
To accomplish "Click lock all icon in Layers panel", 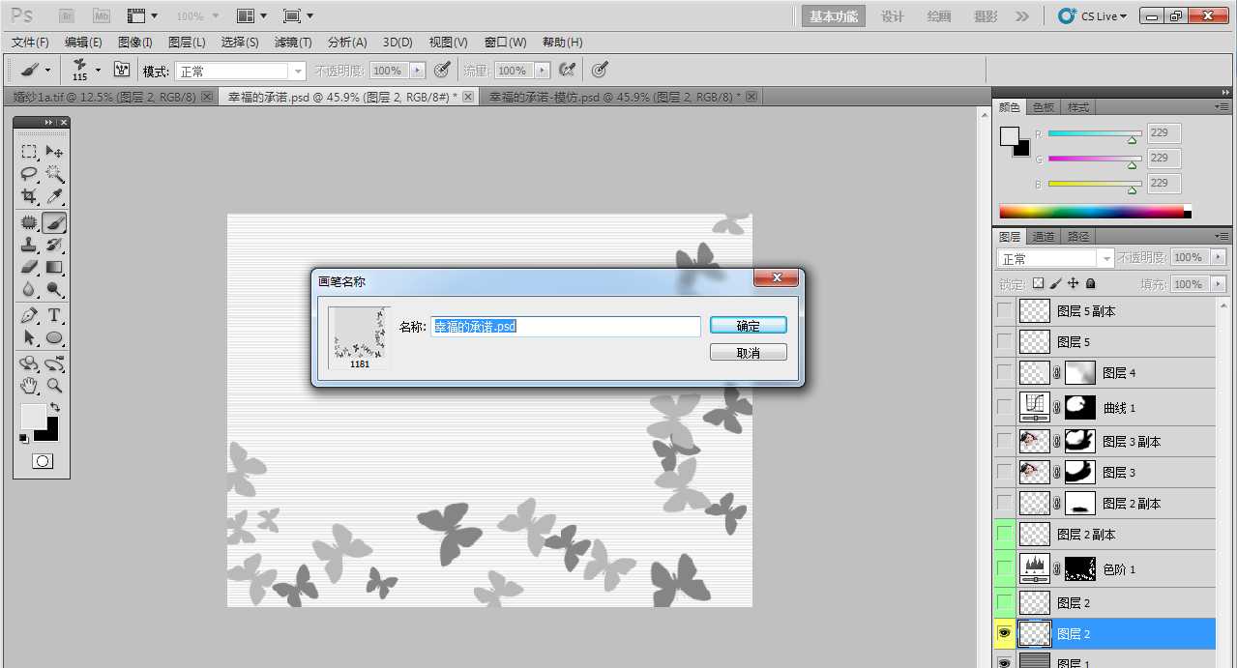I will [x=1091, y=284].
